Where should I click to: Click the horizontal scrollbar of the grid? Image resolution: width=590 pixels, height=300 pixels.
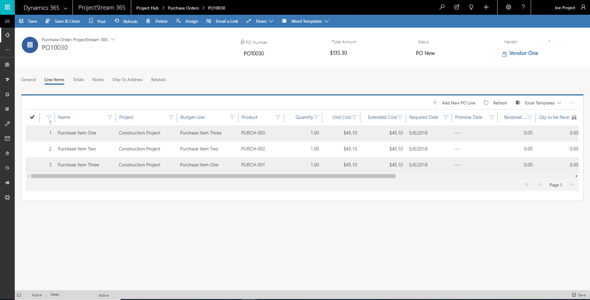click(x=213, y=176)
